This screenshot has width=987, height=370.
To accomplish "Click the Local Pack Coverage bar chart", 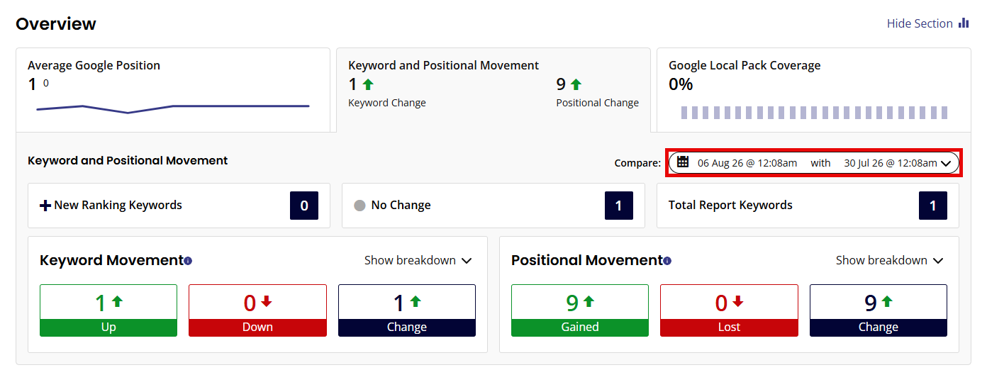I will click(814, 113).
